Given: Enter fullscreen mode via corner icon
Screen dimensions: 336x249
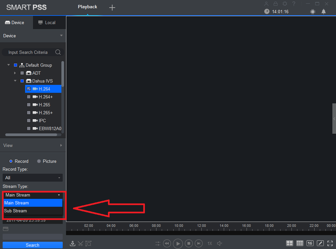Looking at the screenshot, I should click(330, 243).
